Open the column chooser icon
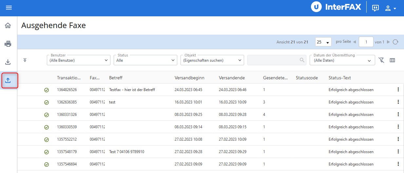The image size is (404, 173). tap(392, 60)
